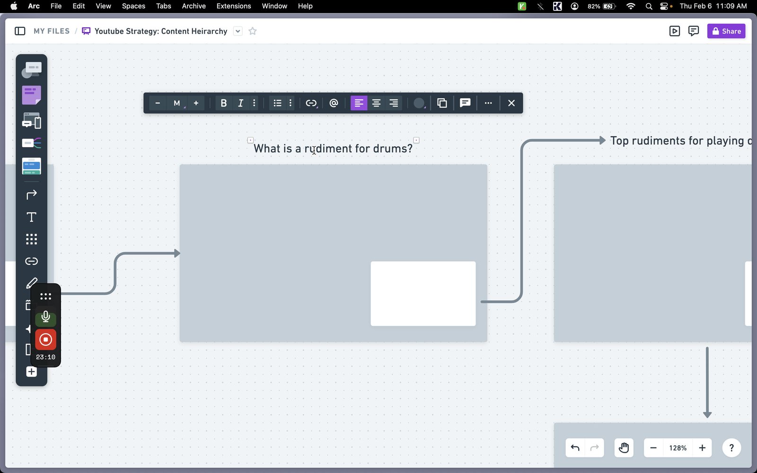The height and width of the screenshot is (473, 757).
Task: Click the 'What is a rudiment for drums?' text
Action: coord(333,149)
